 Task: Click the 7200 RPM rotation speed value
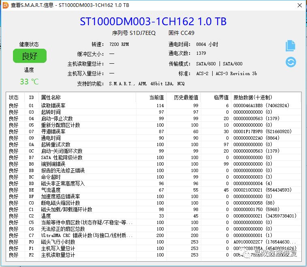119,44
